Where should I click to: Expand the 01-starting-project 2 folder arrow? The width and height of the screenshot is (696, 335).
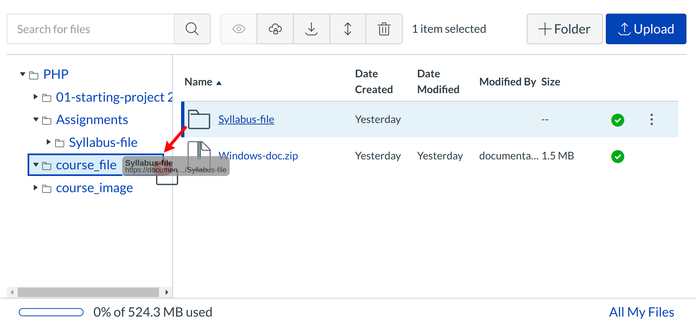point(36,97)
